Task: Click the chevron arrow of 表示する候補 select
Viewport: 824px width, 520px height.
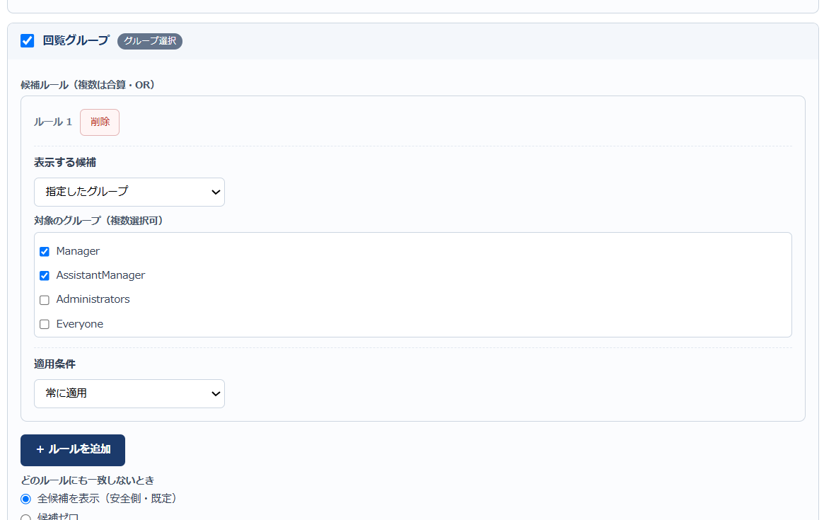Action: coord(215,192)
